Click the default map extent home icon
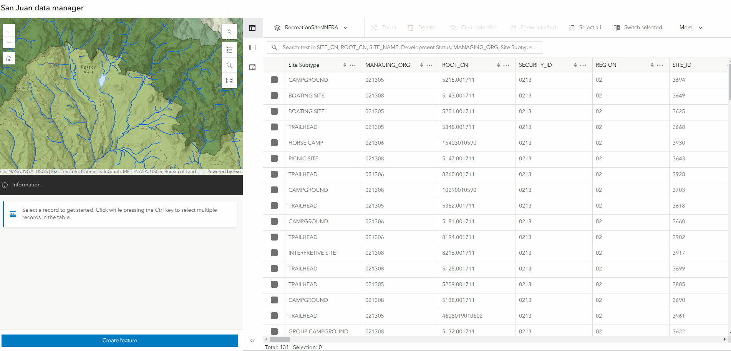The image size is (731, 351). point(8,58)
